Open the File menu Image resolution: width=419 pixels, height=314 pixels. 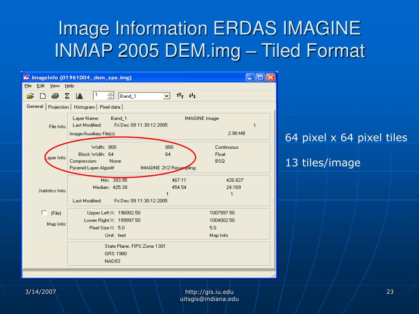(28, 86)
